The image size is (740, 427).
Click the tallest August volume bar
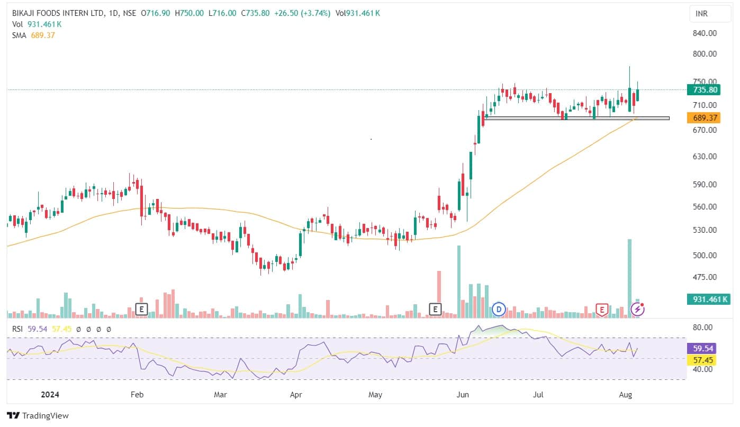[629, 278]
